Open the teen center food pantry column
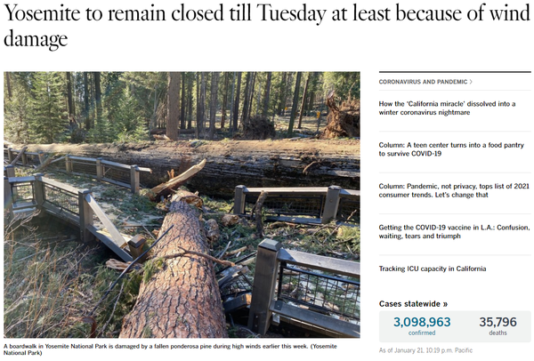This screenshot has width=534, height=361. click(451, 149)
